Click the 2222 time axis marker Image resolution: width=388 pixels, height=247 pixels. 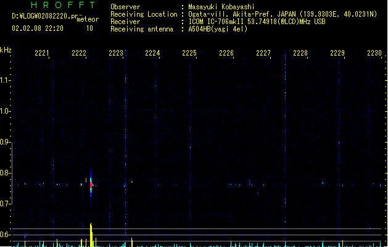click(79, 53)
